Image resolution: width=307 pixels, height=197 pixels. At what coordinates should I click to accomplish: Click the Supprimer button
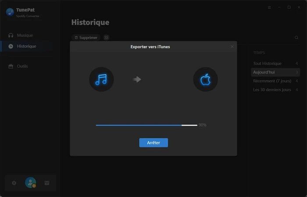(86, 38)
